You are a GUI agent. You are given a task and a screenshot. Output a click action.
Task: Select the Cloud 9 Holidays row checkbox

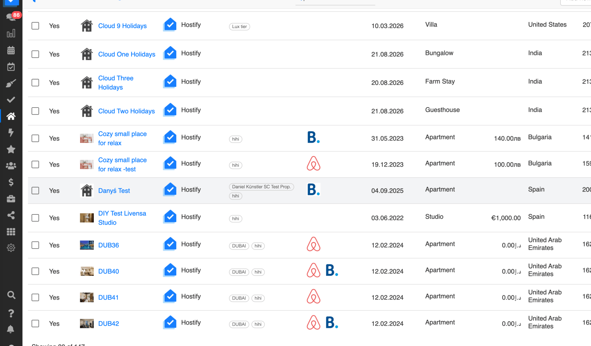[x=35, y=26]
